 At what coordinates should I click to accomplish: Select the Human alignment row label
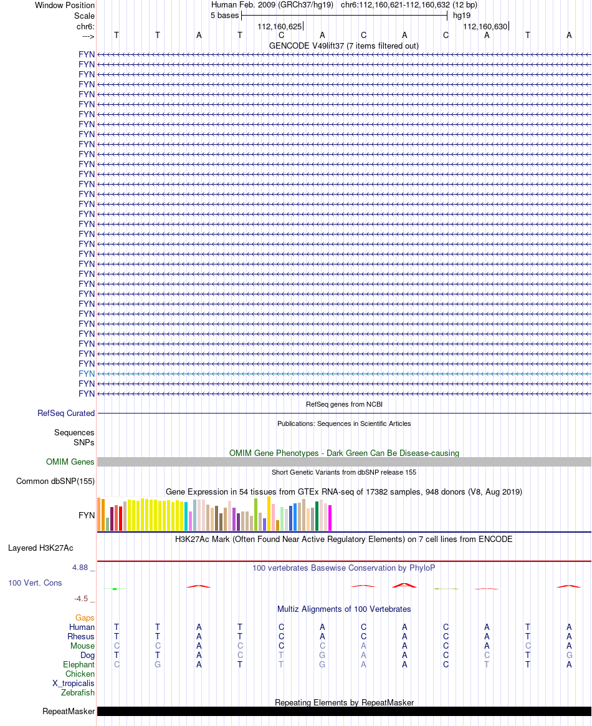click(82, 627)
